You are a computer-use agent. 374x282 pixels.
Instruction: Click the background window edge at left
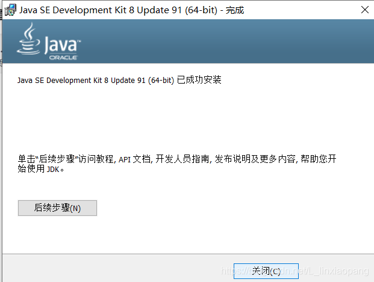pyautogui.click(x=1, y=143)
